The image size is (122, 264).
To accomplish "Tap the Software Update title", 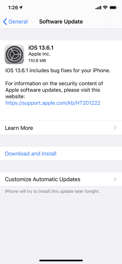I will [x=61, y=22].
